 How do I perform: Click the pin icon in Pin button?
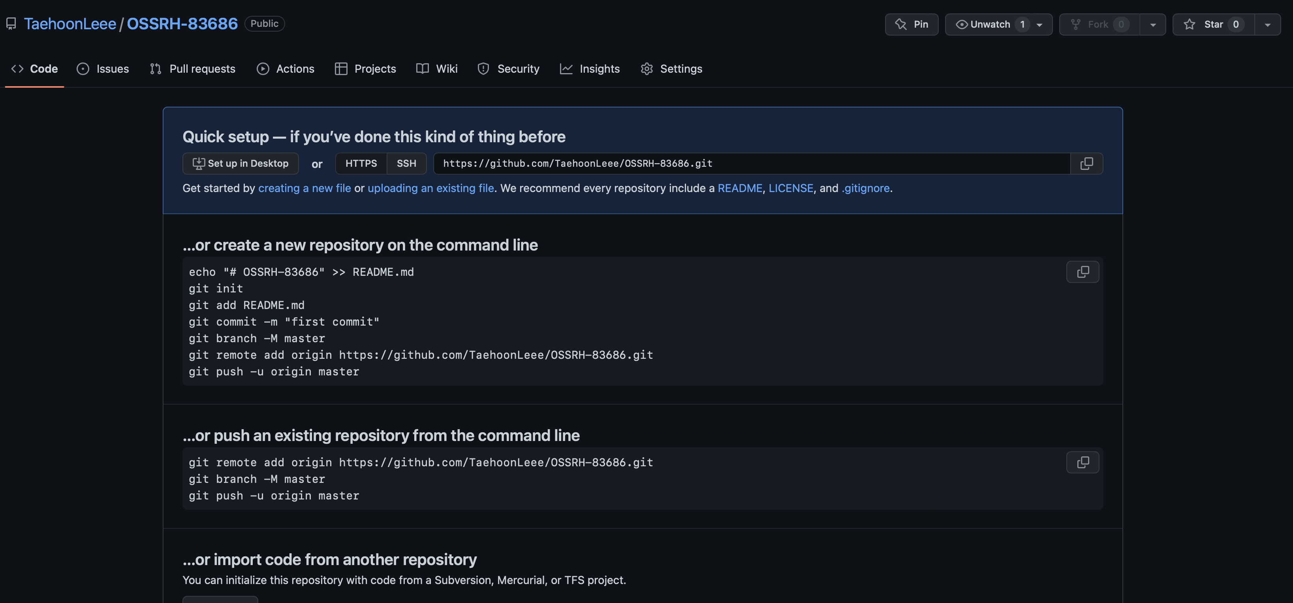(x=901, y=24)
